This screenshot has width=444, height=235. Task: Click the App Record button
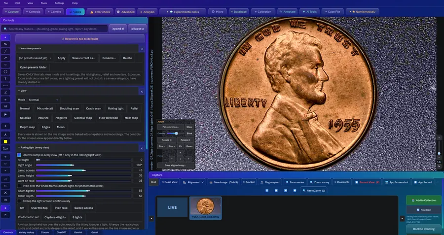(x=423, y=182)
